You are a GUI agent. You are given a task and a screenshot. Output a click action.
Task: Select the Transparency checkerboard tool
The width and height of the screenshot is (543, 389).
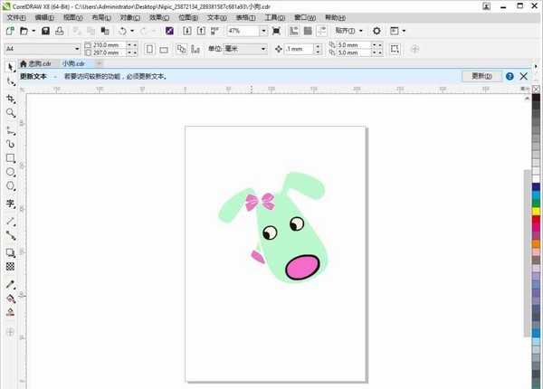point(10,267)
